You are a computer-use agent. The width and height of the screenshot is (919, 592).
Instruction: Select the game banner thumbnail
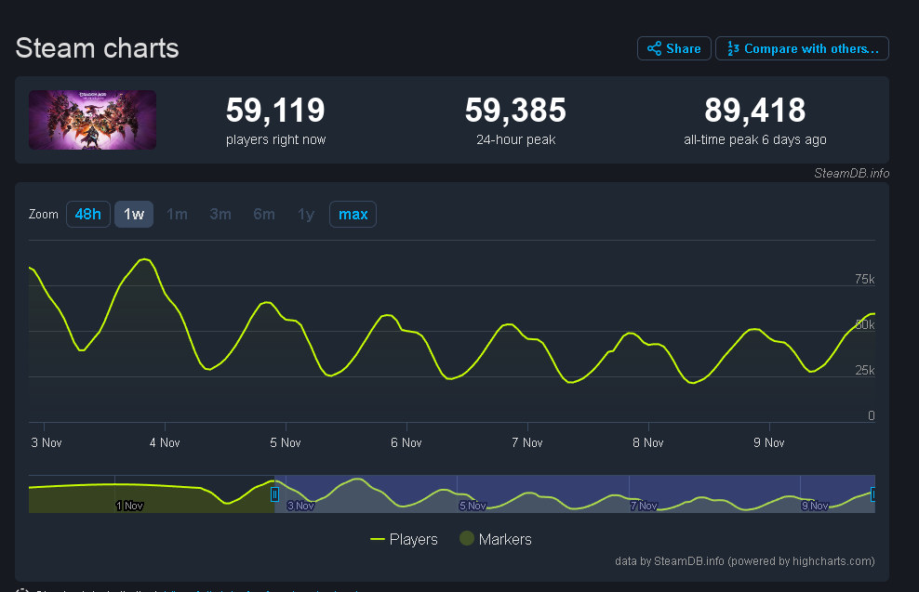93,120
